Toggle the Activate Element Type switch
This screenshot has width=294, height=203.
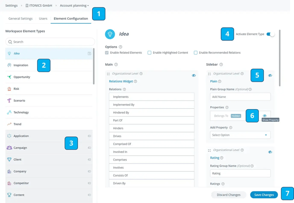pos(271,34)
